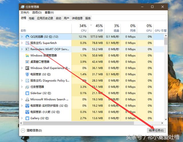Select the 进程 tab
Image resolution: width=183 pixels, height=142 pixels.
click(x=23, y=18)
